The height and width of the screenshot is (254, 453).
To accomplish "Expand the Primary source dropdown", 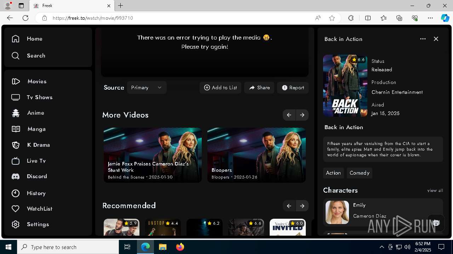I will point(147,87).
